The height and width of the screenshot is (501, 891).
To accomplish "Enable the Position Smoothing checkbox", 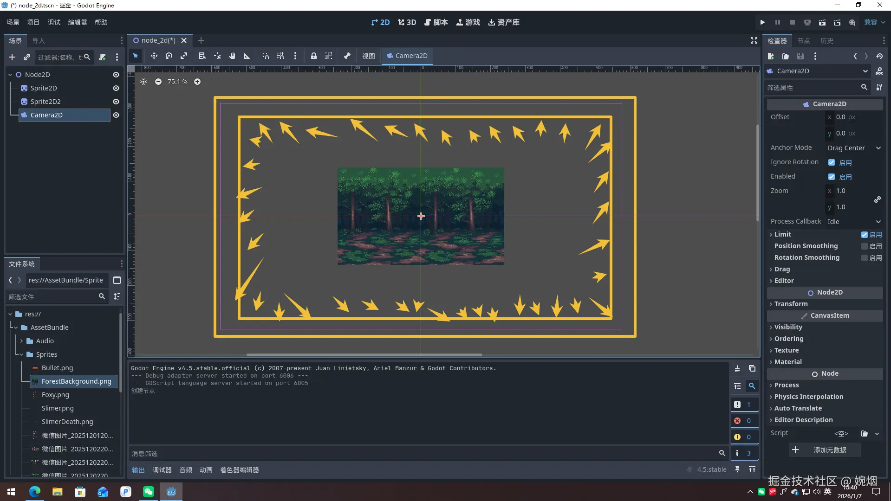I will coord(864,246).
